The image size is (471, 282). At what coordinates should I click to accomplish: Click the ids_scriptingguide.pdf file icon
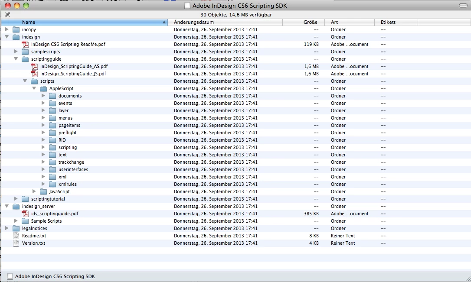25,214
